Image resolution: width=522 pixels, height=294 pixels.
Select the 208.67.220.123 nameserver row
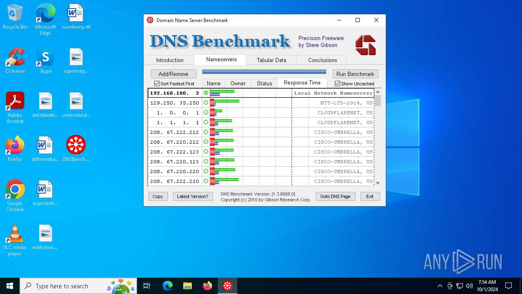pyautogui.click(x=261, y=162)
